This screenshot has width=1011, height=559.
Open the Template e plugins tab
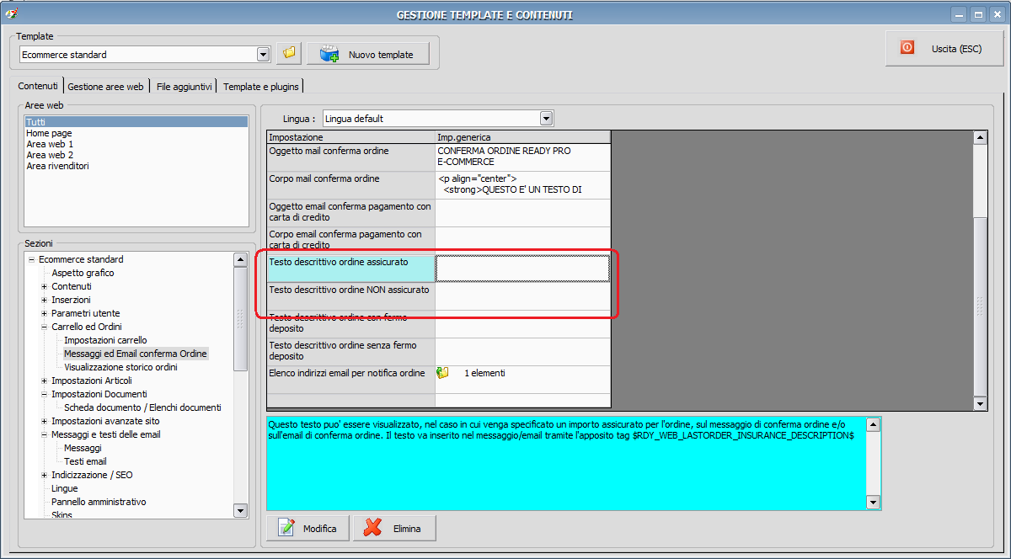pos(260,86)
